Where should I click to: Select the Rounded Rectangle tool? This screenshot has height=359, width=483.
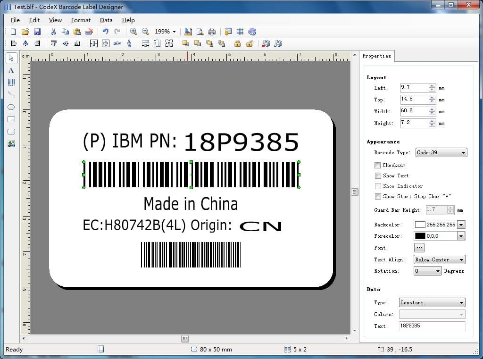click(11, 132)
